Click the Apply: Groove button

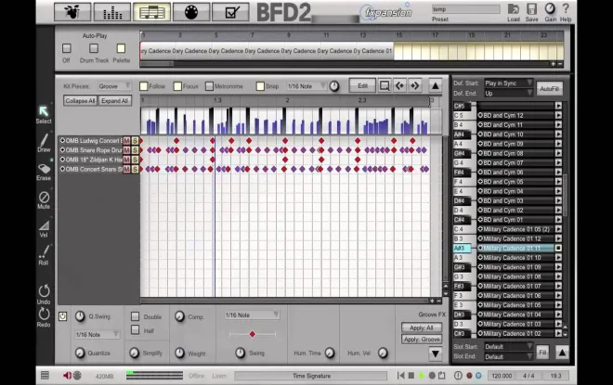pyautogui.click(x=422, y=340)
